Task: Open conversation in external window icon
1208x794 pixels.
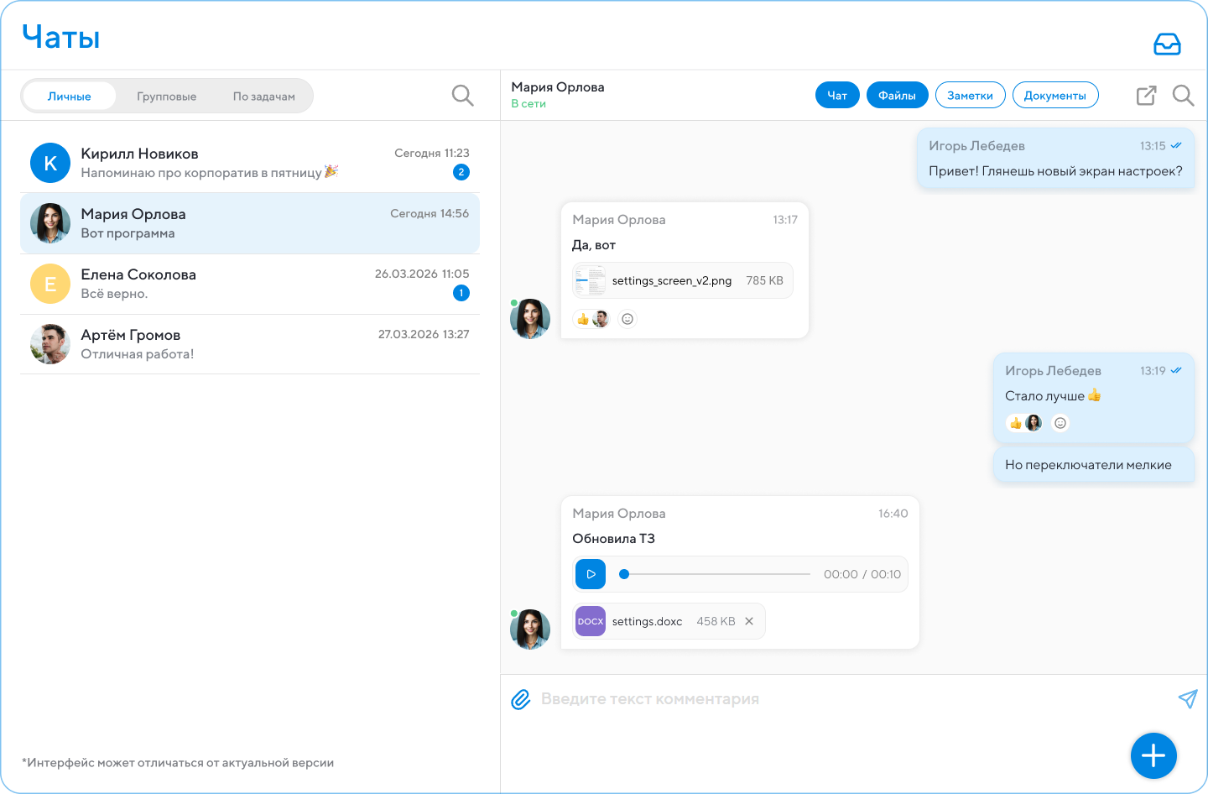Action: click(1146, 96)
